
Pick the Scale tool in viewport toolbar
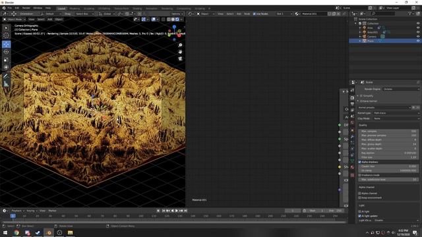[6, 60]
